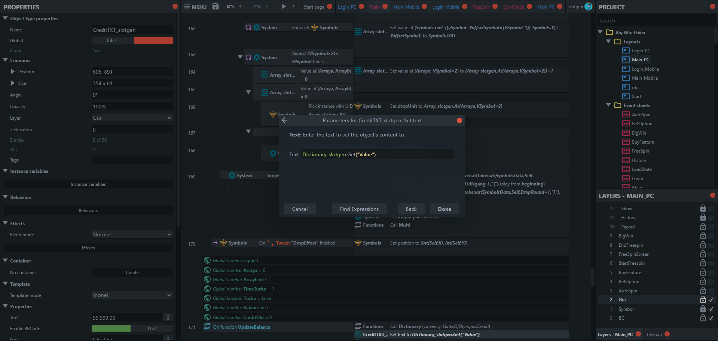Click Create to make a container
718x341 pixels.
[x=132, y=272]
